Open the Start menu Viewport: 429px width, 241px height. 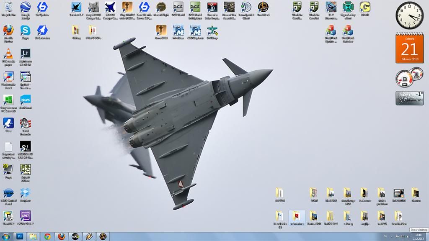point(5,236)
